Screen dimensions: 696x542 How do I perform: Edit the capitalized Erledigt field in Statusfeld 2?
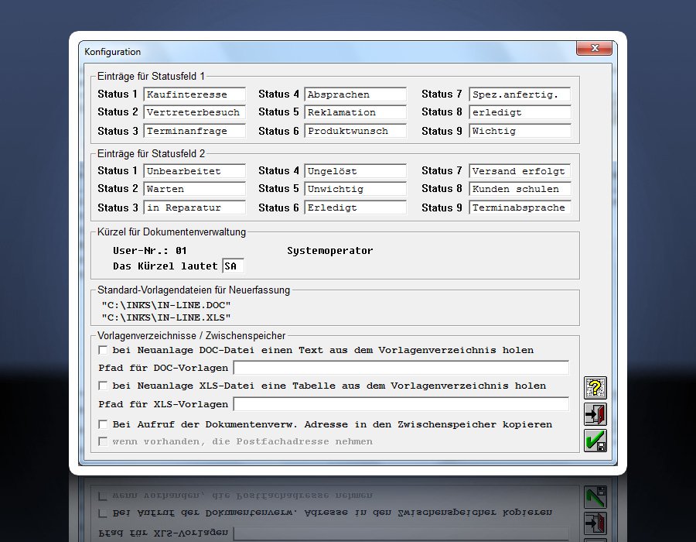click(x=355, y=208)
